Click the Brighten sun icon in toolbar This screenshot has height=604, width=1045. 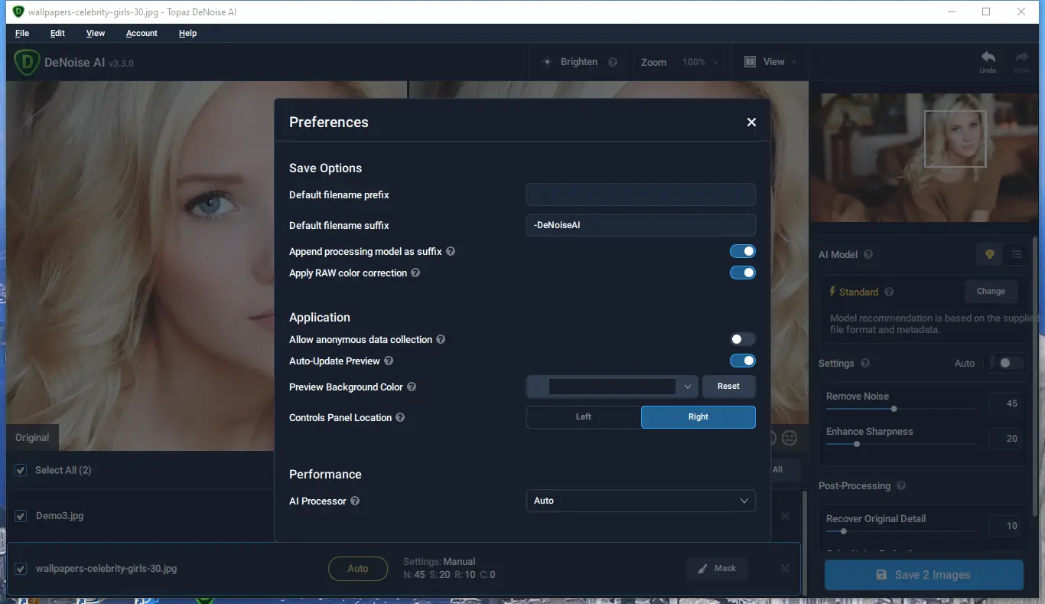click(x=547, y=62)
